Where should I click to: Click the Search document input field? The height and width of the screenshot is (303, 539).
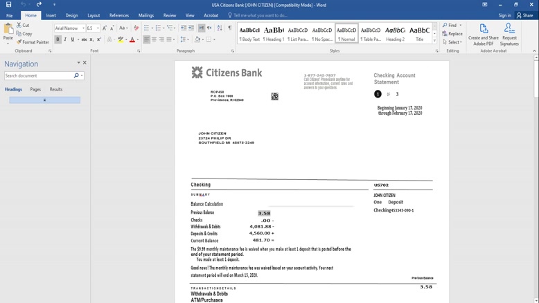38,75
